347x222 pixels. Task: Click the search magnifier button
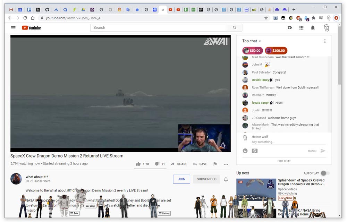coord(235,28)
